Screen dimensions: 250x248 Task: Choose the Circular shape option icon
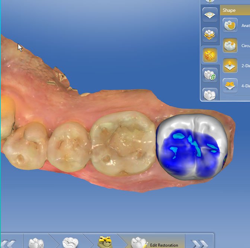coord(230,45)
